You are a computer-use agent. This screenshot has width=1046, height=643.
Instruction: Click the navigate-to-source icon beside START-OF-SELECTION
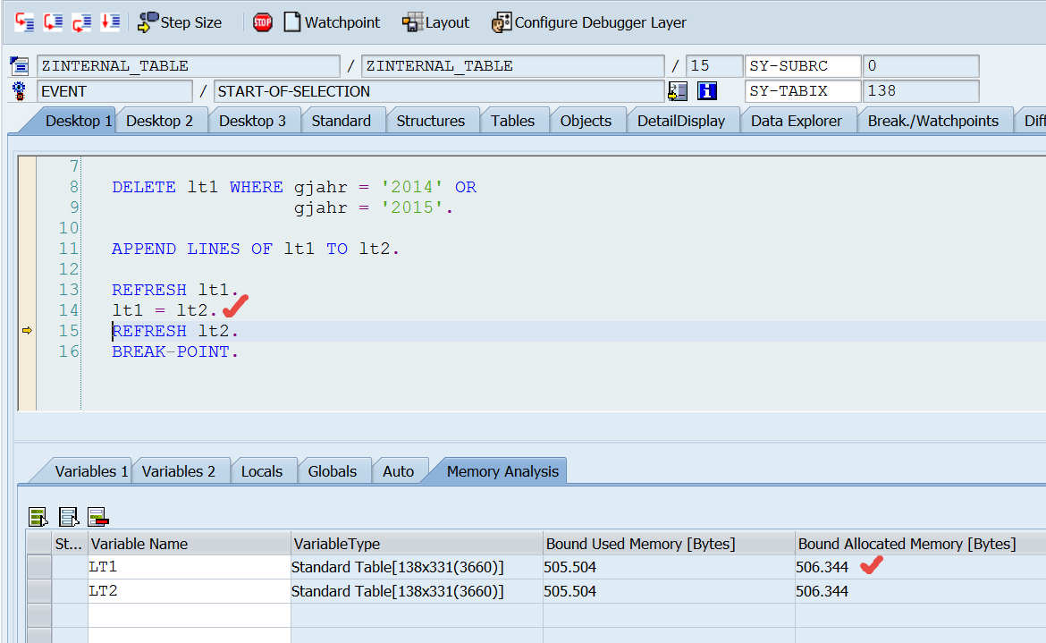[x=678, y=91]
